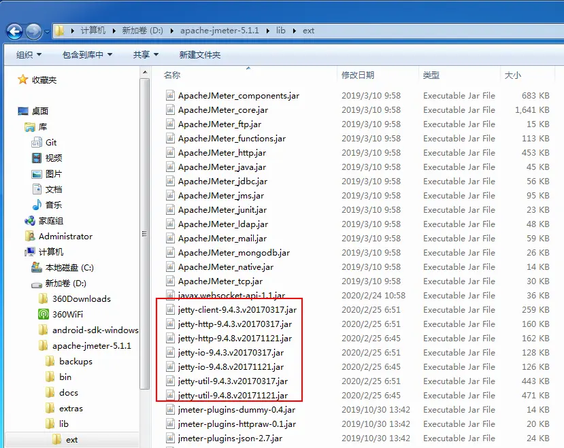
Task: Select the 360WiFi icon in tree
Action: (44, 314)
